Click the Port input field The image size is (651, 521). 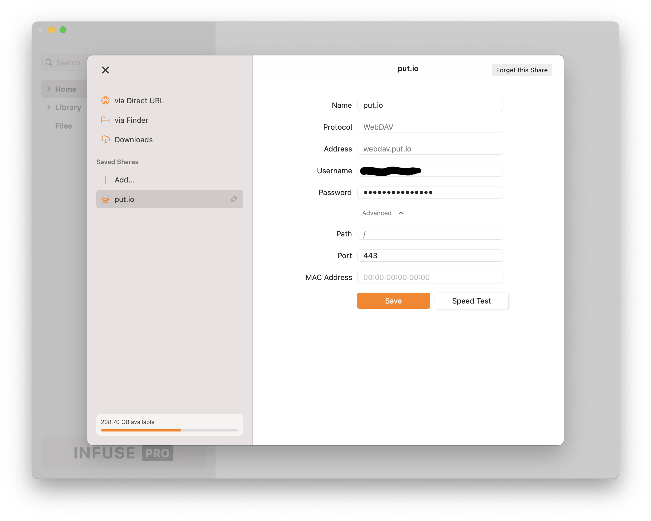click(430, 256)
